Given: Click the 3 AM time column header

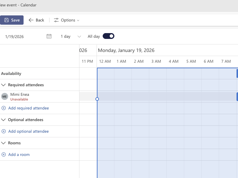Looking at the screenshot, I should coord(156,61).
